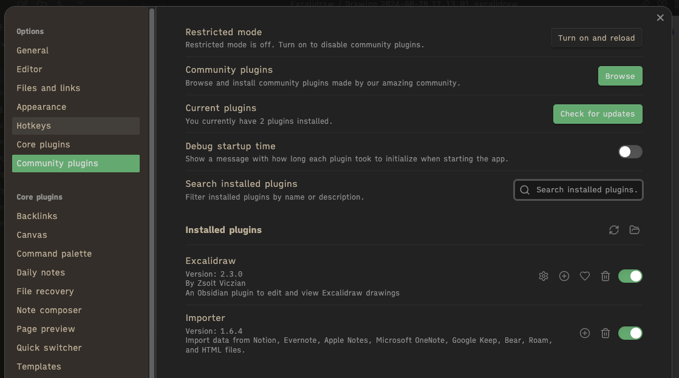Image resolution: width=679 pixels, height=378 pixels.
Task: Open Backlinks plugin options
Action: 76,216
